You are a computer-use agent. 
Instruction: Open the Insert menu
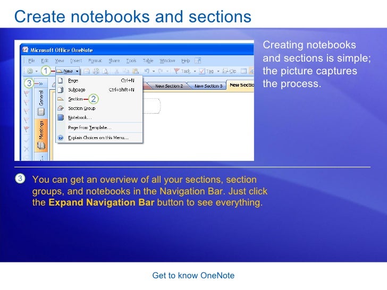pos(76,61)
